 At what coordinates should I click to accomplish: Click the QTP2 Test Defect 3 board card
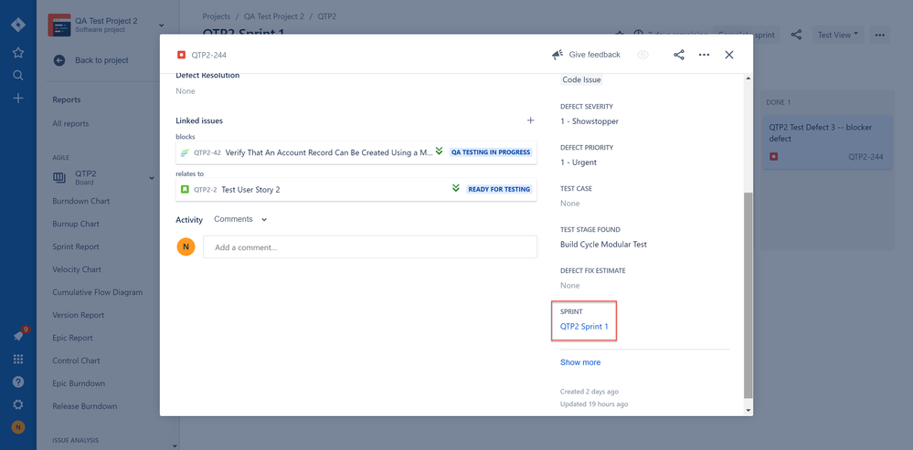point(827,141)
